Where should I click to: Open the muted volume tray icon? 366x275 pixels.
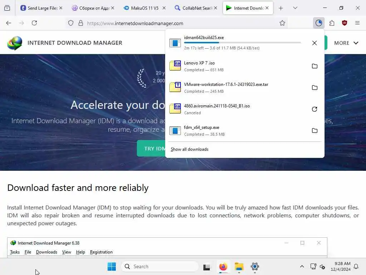(322, 266)
